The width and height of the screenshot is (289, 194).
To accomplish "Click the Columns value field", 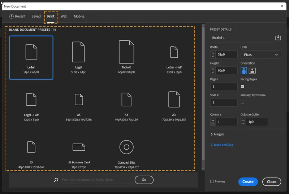I will tap(227, 122).
